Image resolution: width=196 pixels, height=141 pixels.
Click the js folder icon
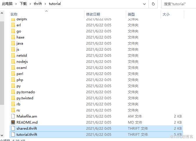coord(13,50)
